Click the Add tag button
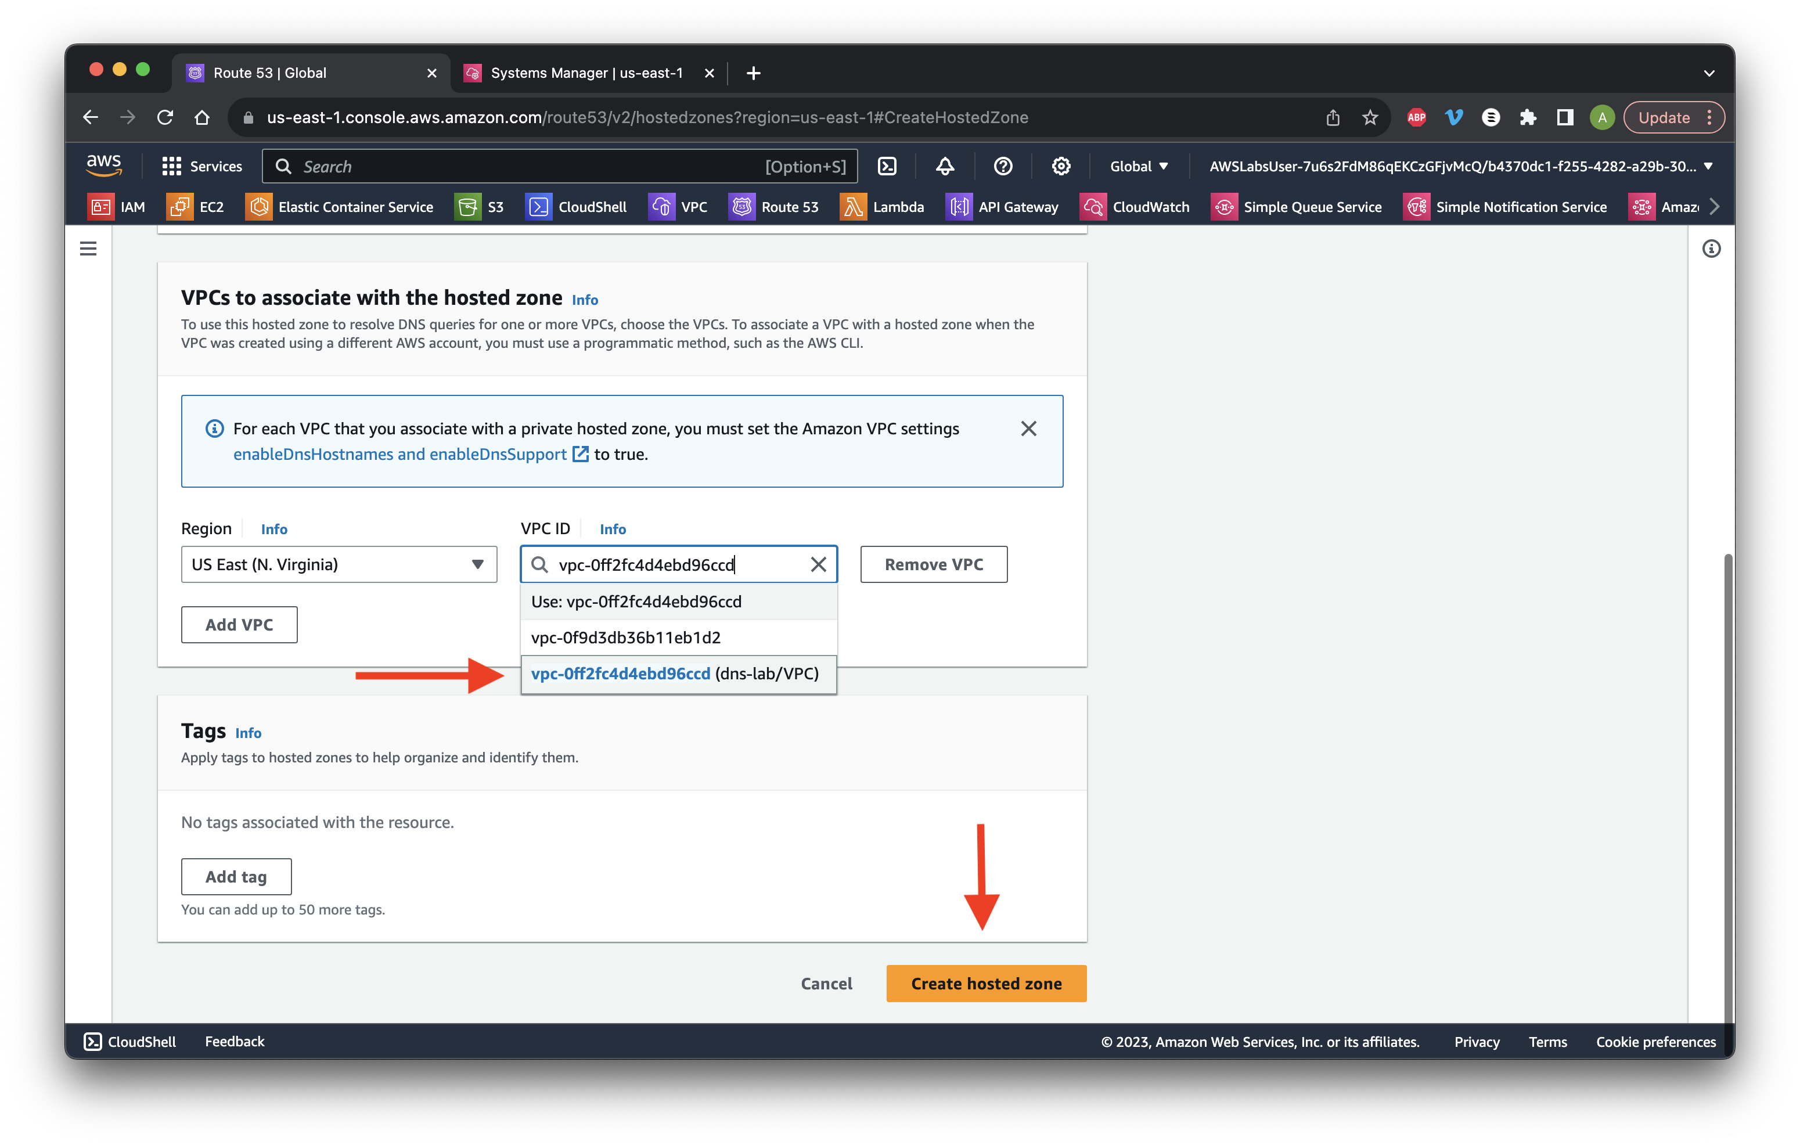The image size is (1800, 1145). pyautogui.click(x=236, y=877)
